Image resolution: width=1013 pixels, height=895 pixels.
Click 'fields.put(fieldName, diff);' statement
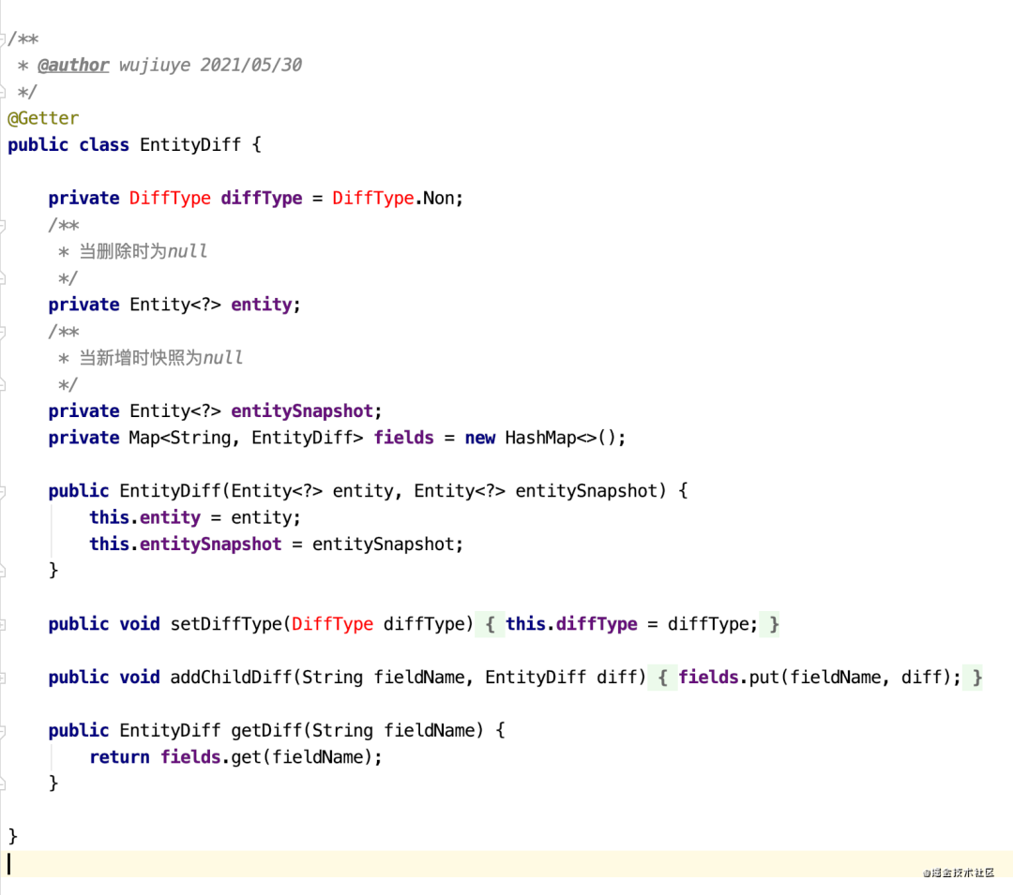click(x=820, y=678)
